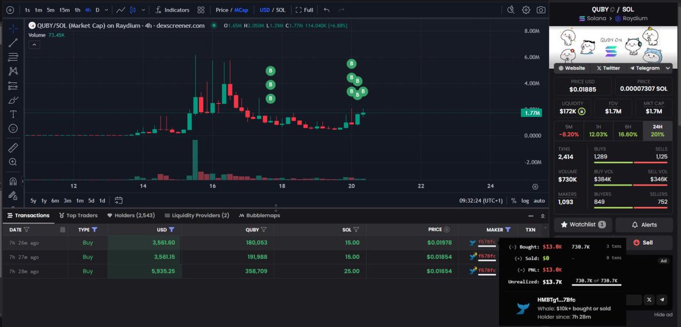Switch chart to line style
Screen dimensions: 681x327
(120, 10)
